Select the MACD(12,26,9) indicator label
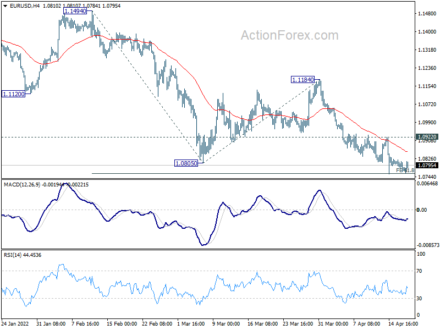This screenshot has height=330, width=440. [22, 185]
